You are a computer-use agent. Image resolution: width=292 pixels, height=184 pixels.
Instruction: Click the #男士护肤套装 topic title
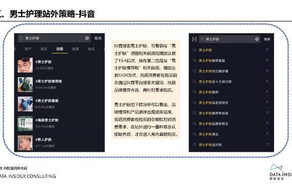pos(47,101)
